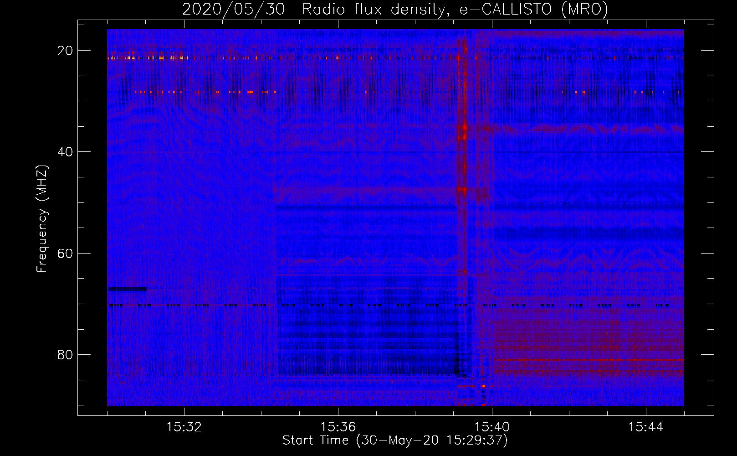The height and width of the screenshot is (456, 737).
Task: Click the y-axis tick label "80"
Action: click(x=66, y=354)
